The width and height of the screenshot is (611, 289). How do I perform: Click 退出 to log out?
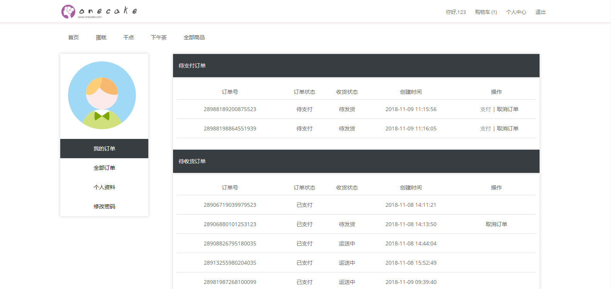click(x=540, y=12)
